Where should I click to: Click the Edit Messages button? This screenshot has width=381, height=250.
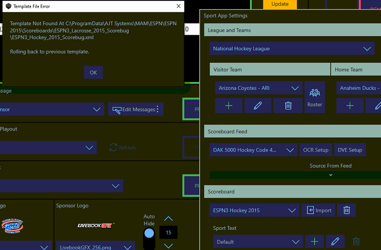pyautogui.click(x=136, y=109)
